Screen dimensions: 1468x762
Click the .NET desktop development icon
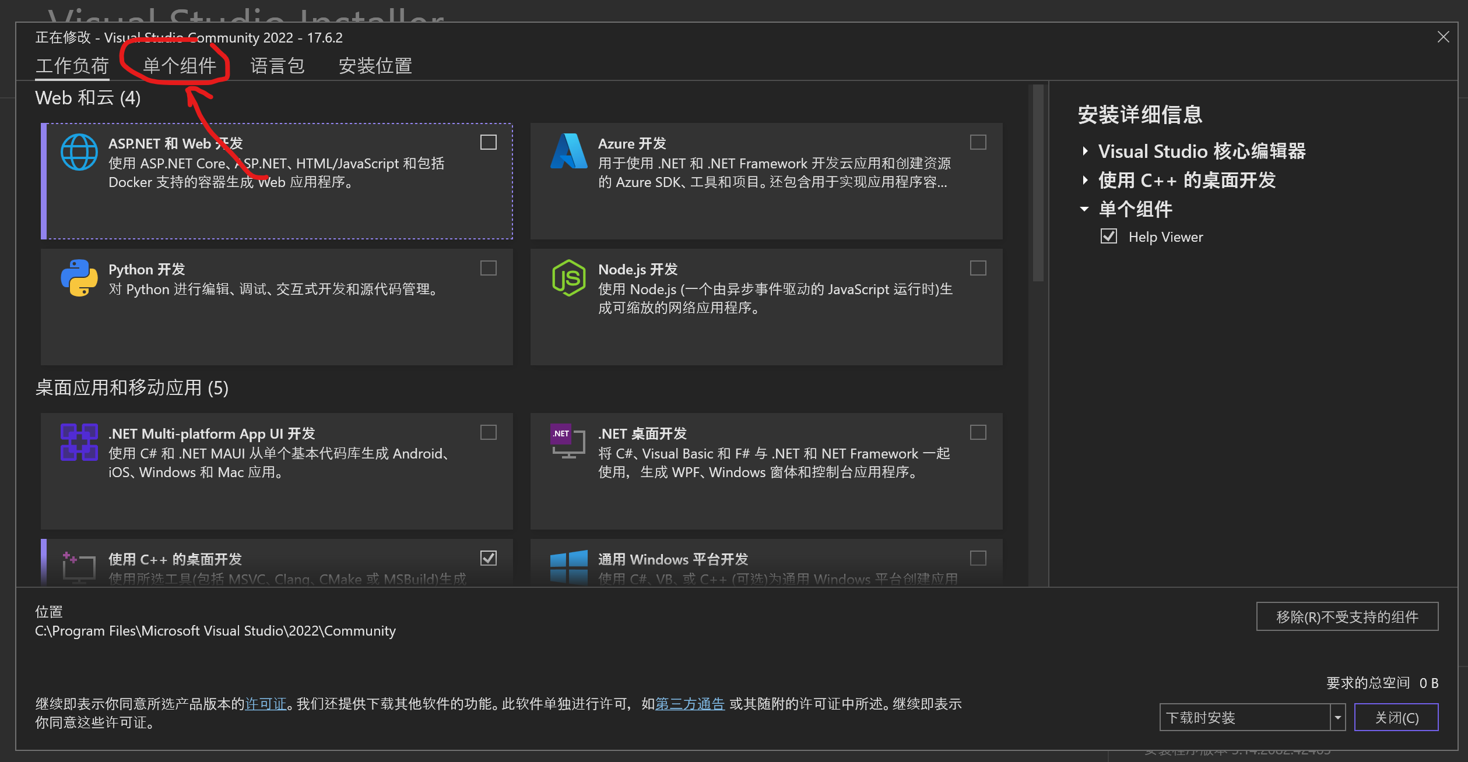(x=568, y=442)
